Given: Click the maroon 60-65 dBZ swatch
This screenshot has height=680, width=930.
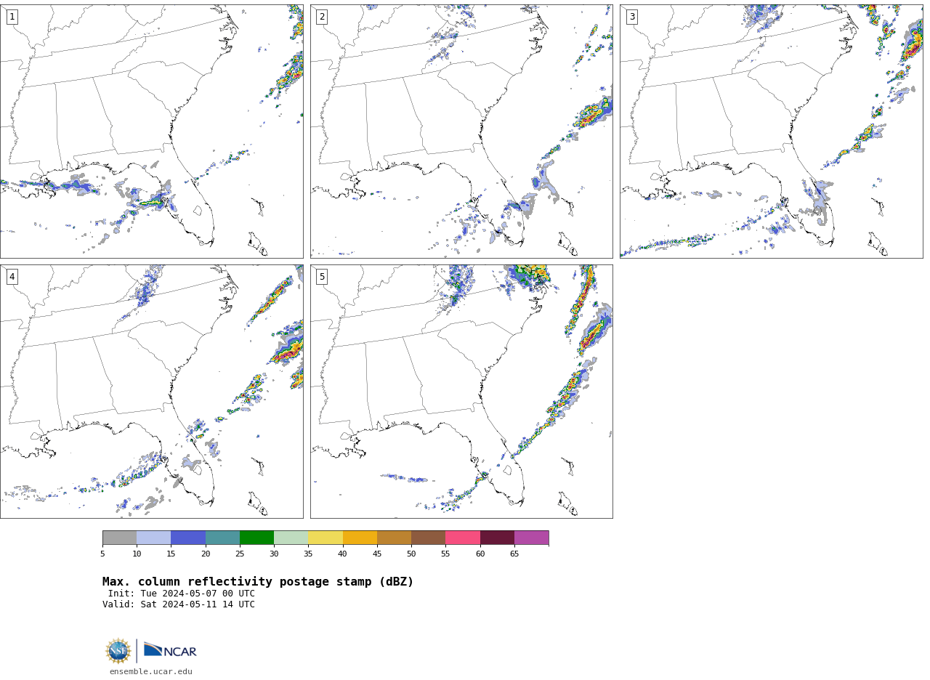Looking at the screenshot, I should [x=497, y=538].
